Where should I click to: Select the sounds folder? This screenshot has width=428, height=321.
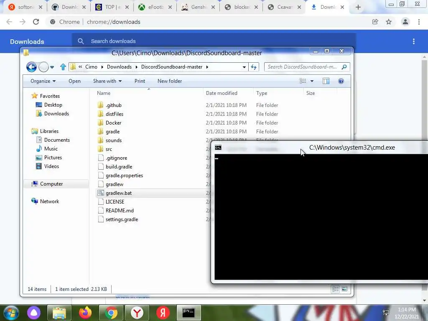[x=114, y=140]
